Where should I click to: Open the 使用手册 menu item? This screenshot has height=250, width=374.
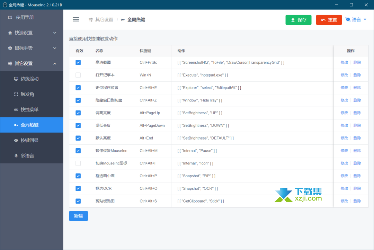point(32,17)
